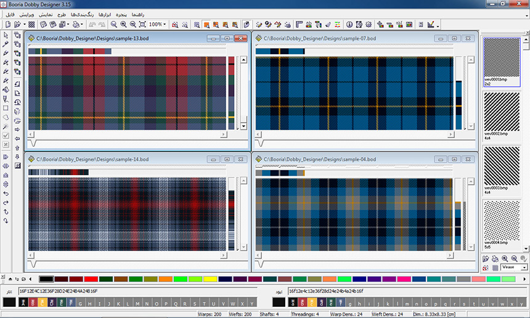
Task: Select warp yarn letter B swatch
Action: click(x=33, y=302)
